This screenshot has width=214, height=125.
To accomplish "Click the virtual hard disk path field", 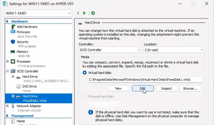I will (145, 80).
